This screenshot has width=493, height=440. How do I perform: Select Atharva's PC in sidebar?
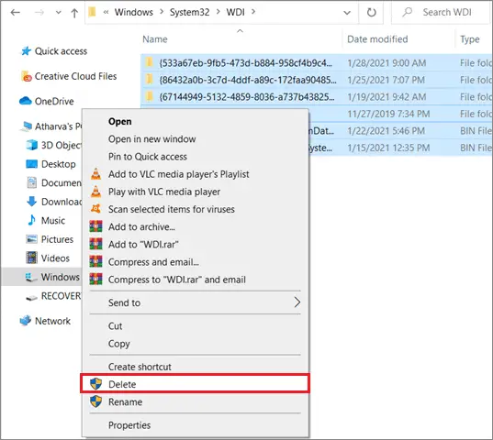point(58,126)
